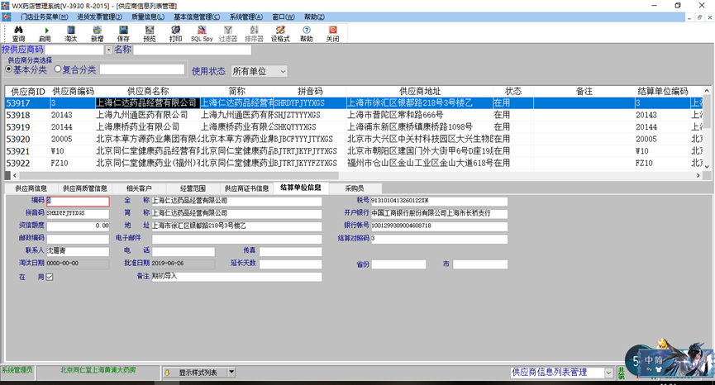Click the 开户银行 input field
The width and height of the screenshot is (715, 385).
coord(439,213)
